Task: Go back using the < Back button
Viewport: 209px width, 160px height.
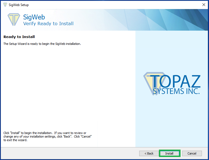Action: (x=149, y=153)
